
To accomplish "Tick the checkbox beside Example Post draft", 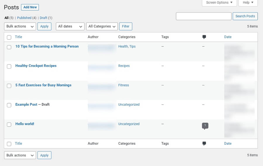I will tap(9, 105).
